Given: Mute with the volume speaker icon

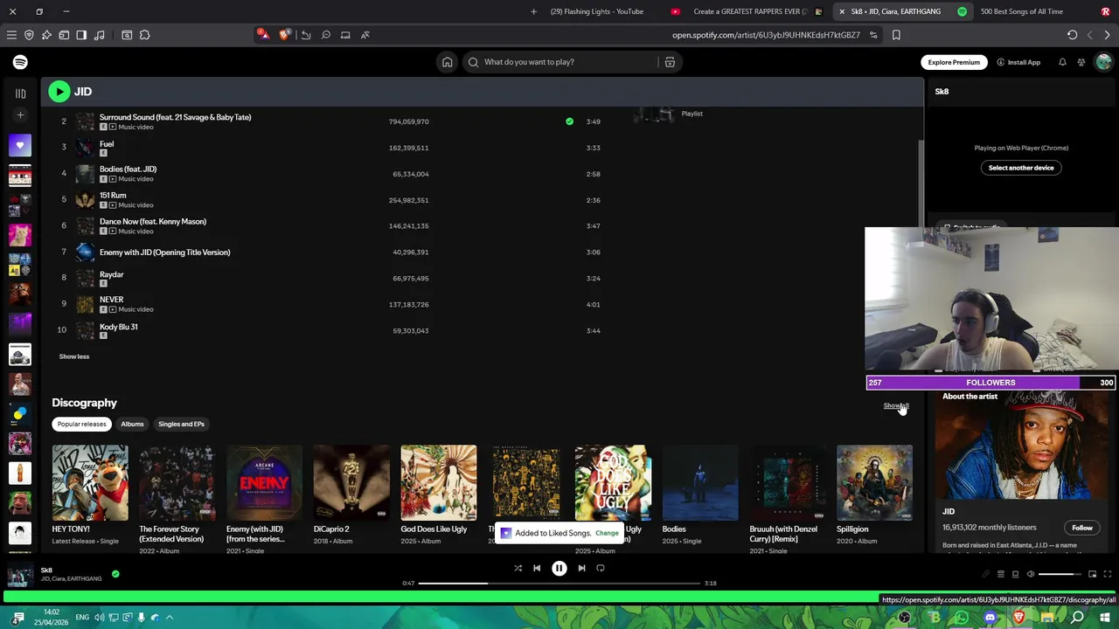Looking at the screenshot, I should tap(1030, 574).
